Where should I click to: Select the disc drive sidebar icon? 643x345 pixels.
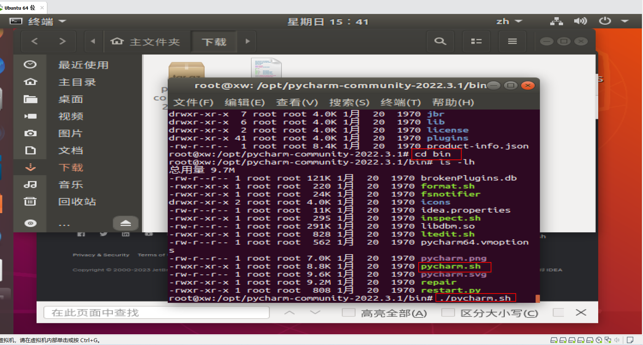click(30, 223)
